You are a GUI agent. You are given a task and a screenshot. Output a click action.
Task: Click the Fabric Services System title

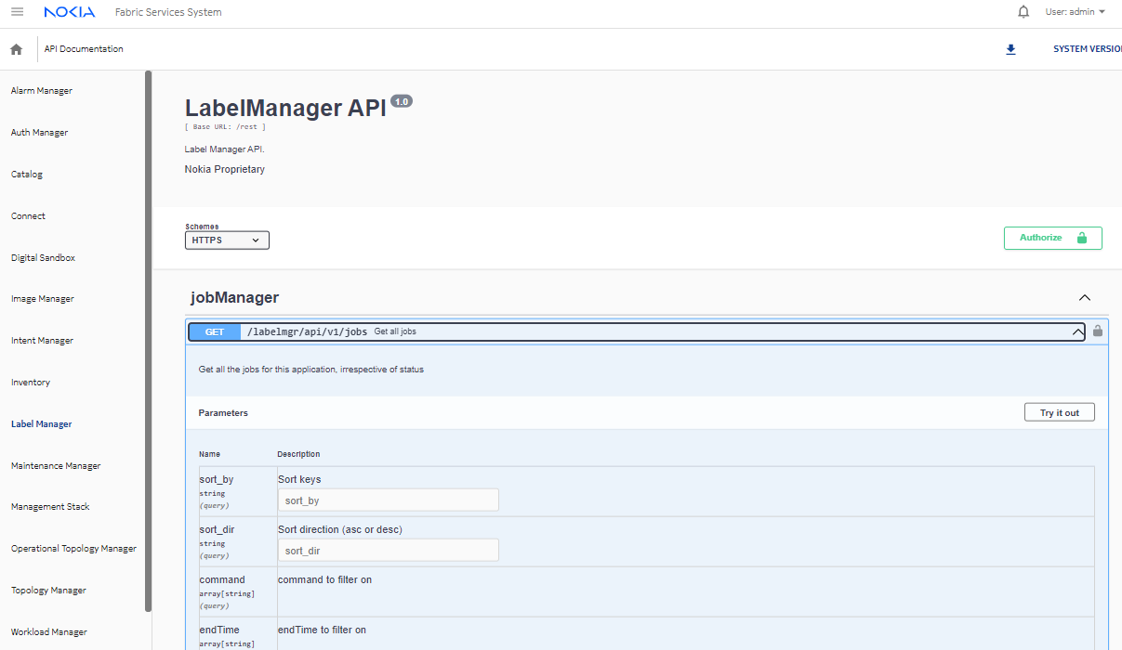[168, 13]
